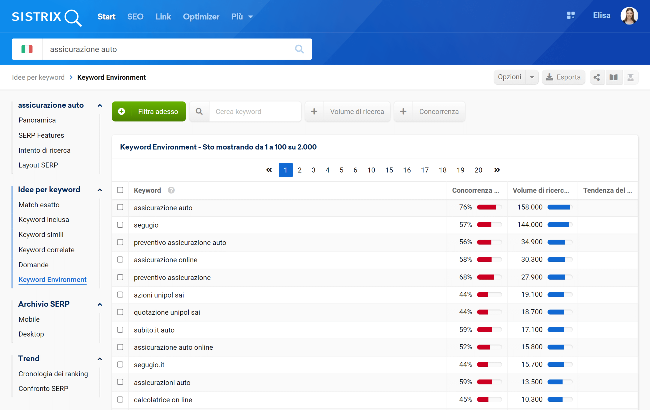Click the tutorial graduate icon
This screenshot has height=410, width=650.
(630, 77)
